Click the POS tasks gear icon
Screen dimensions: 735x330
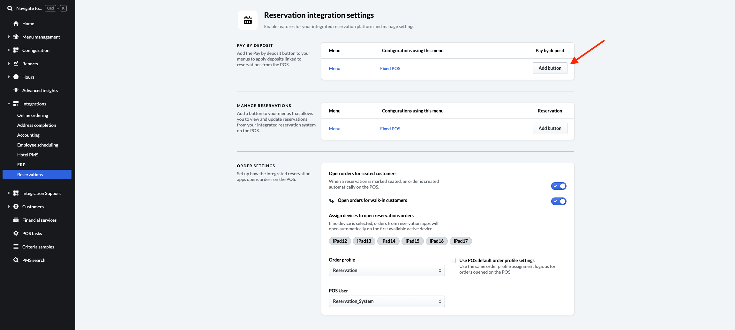(x=16, y=233)
